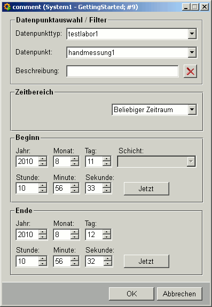Screen dimensions: 212x307
Task: Expand the Datenpunkt handmessung1 dropdown
Action: point(192,52)
